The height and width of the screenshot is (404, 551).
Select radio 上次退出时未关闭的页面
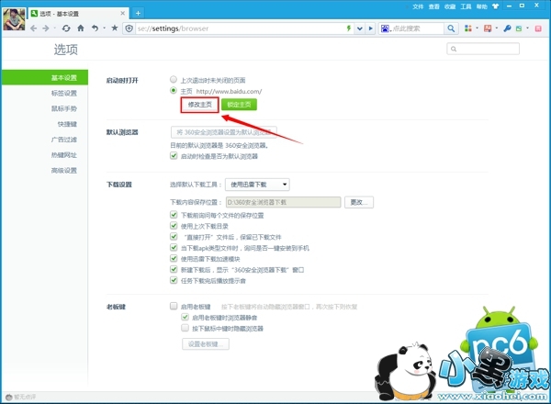174,79
